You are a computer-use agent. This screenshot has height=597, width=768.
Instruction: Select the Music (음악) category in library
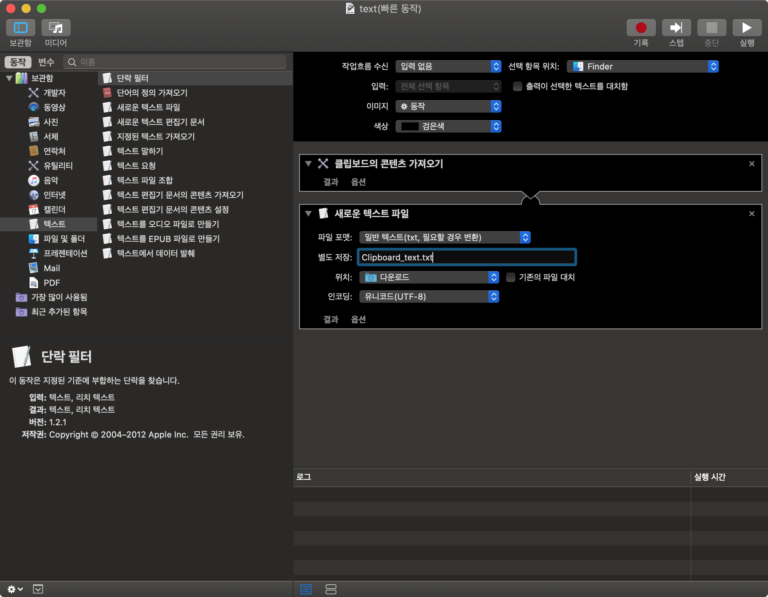click(x=51, y=180)
